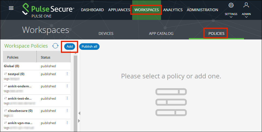262x132 pixels.
Task: Expand the panel with right arrow
Action: click(x=79, y=121)
